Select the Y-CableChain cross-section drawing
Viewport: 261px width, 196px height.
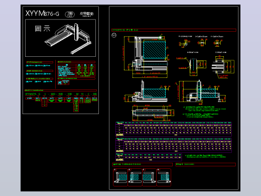point(218,43)
